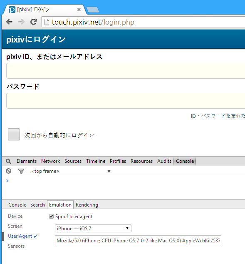
Task: Open the Audits panel
Action: tap(164, 161)
